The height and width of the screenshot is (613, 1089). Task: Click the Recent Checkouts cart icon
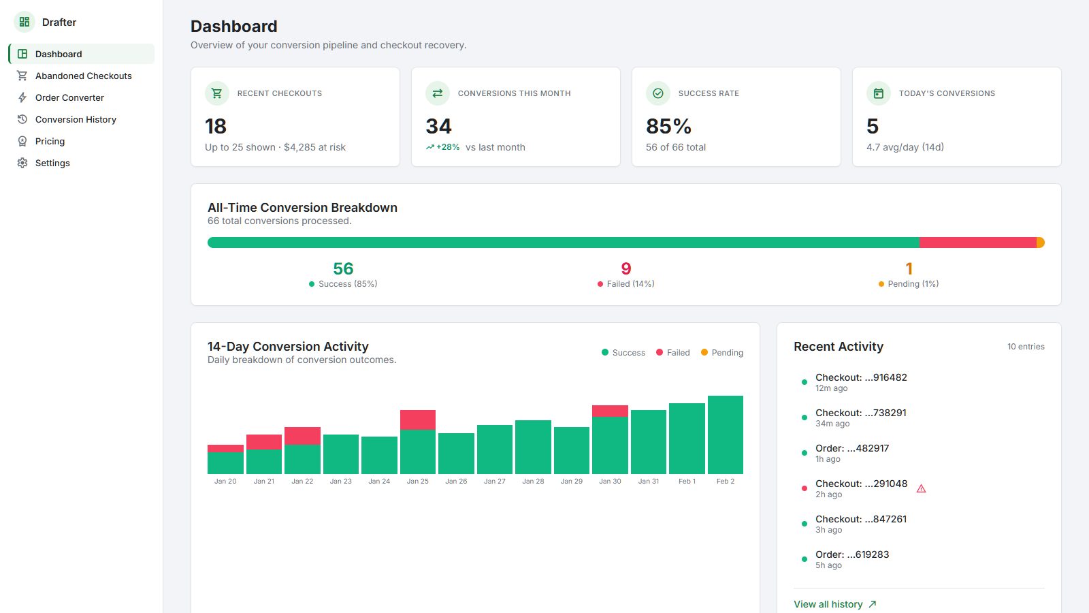[217, 93]
